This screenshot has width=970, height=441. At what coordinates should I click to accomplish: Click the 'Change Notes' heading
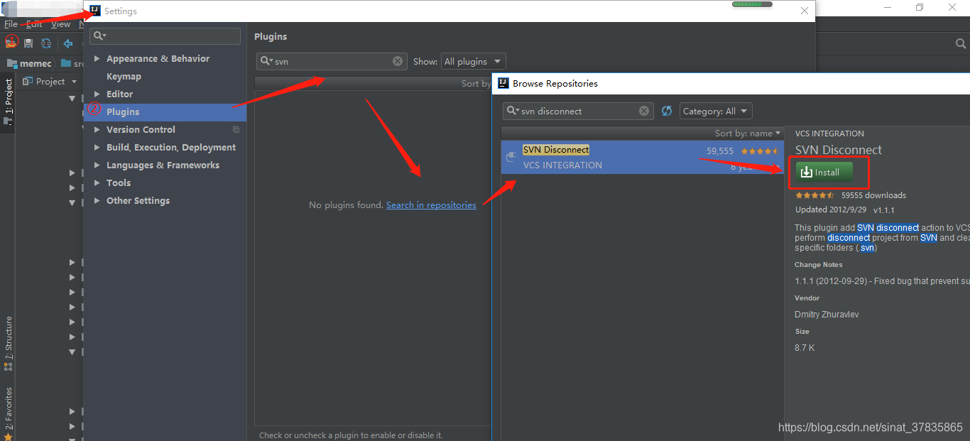point(819,265)
